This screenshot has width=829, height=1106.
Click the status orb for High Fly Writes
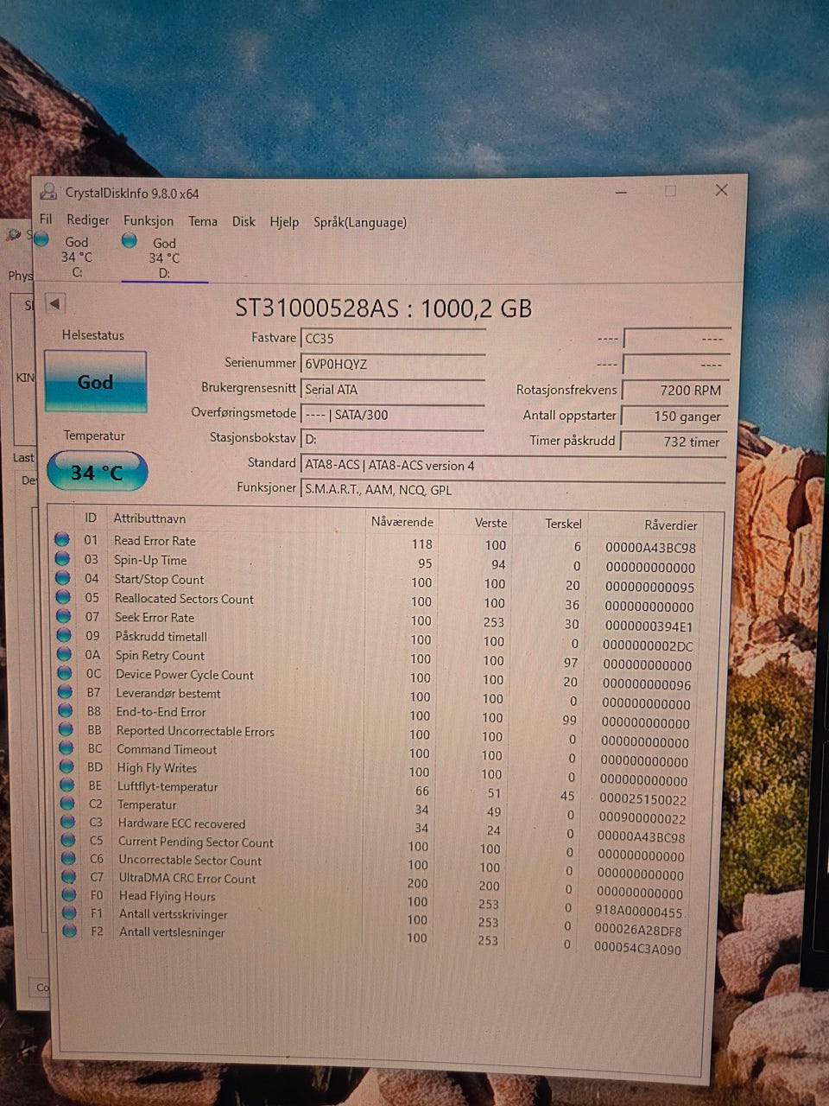[66, 766]
